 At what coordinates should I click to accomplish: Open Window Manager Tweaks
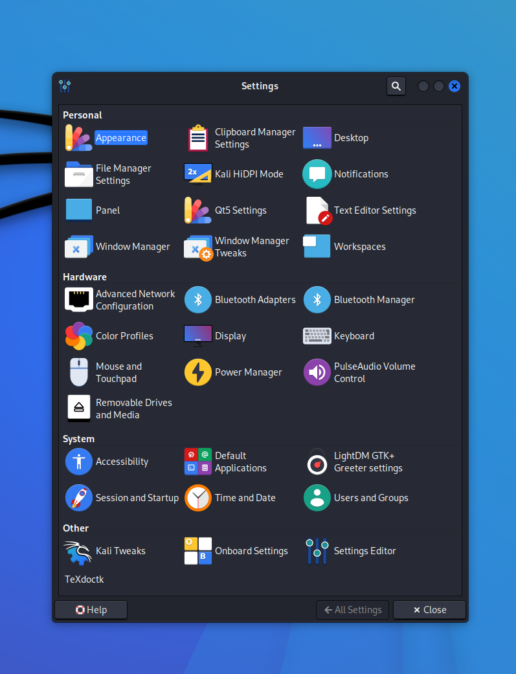pyautogui.click(x=198, y=247)
